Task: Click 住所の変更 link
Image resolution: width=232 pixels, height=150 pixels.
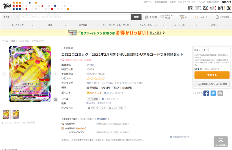Action: pyautogui.click(x=102, y=119)
